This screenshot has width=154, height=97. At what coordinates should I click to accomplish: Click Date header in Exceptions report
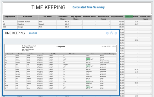43,54
